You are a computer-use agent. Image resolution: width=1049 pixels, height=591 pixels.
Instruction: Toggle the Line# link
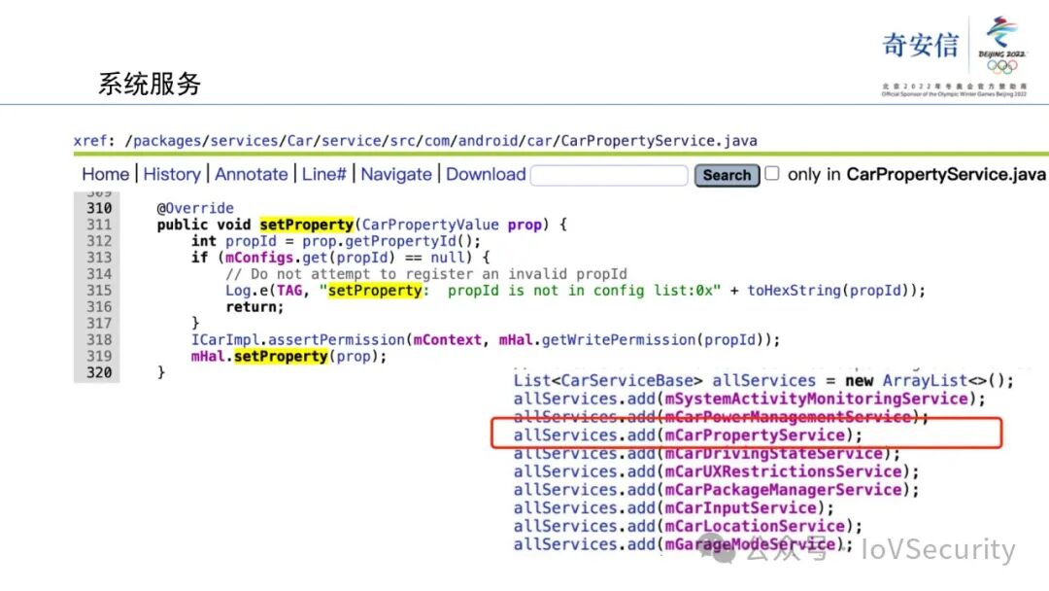tap(323, 174)
